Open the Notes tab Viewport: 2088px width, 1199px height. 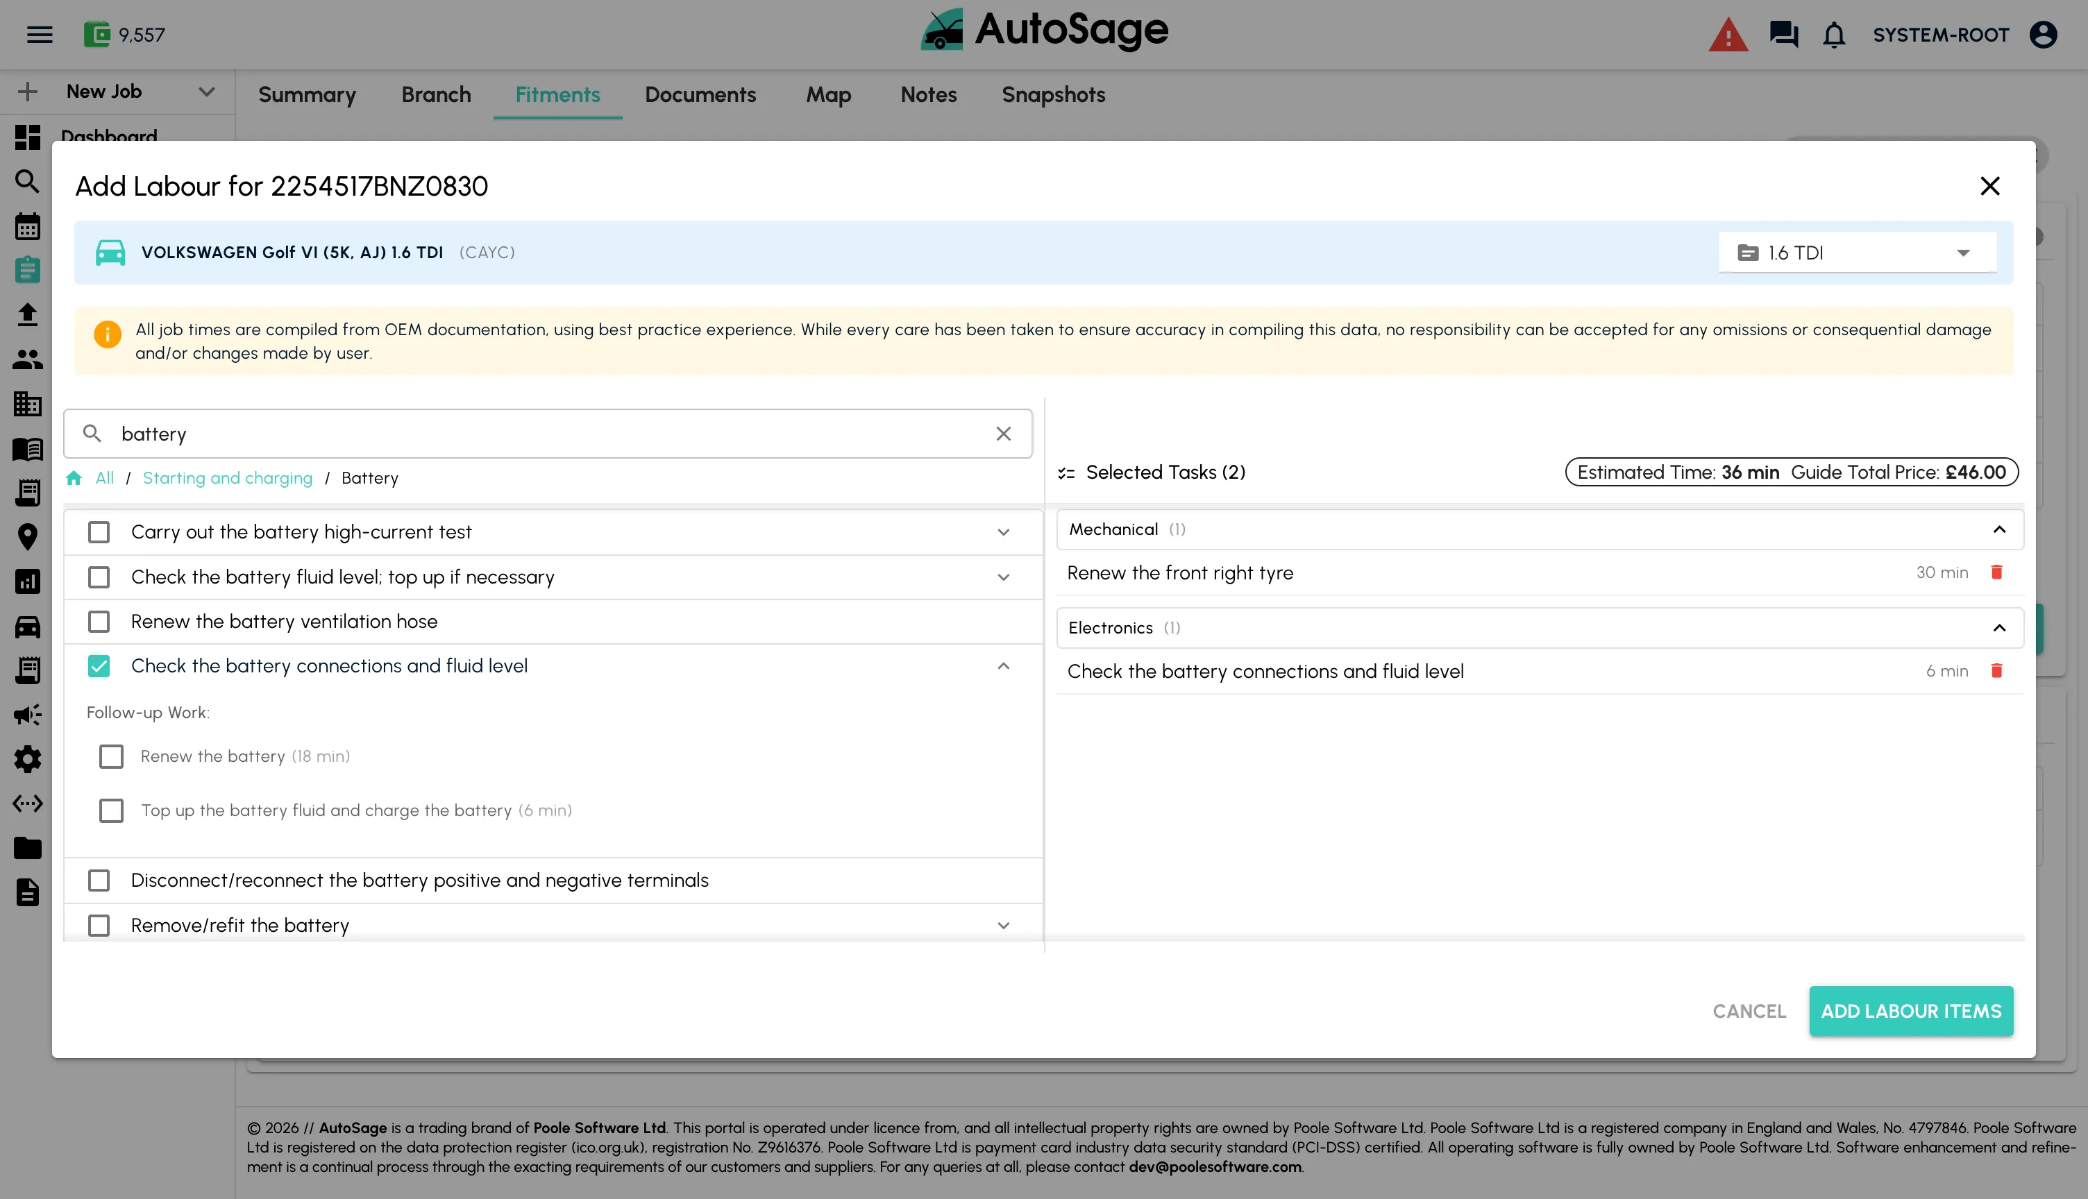click(928, 94)
